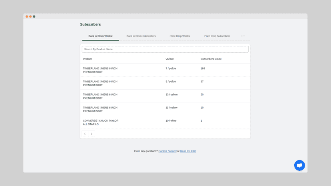Viewport: 331px width, 186px height.
Task: Select the 11 / yellow variant cell
Action: click(x=171, y=107)
